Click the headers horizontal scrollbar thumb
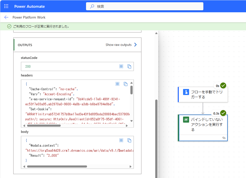246x178 pixels. click(x=44, y=126)
